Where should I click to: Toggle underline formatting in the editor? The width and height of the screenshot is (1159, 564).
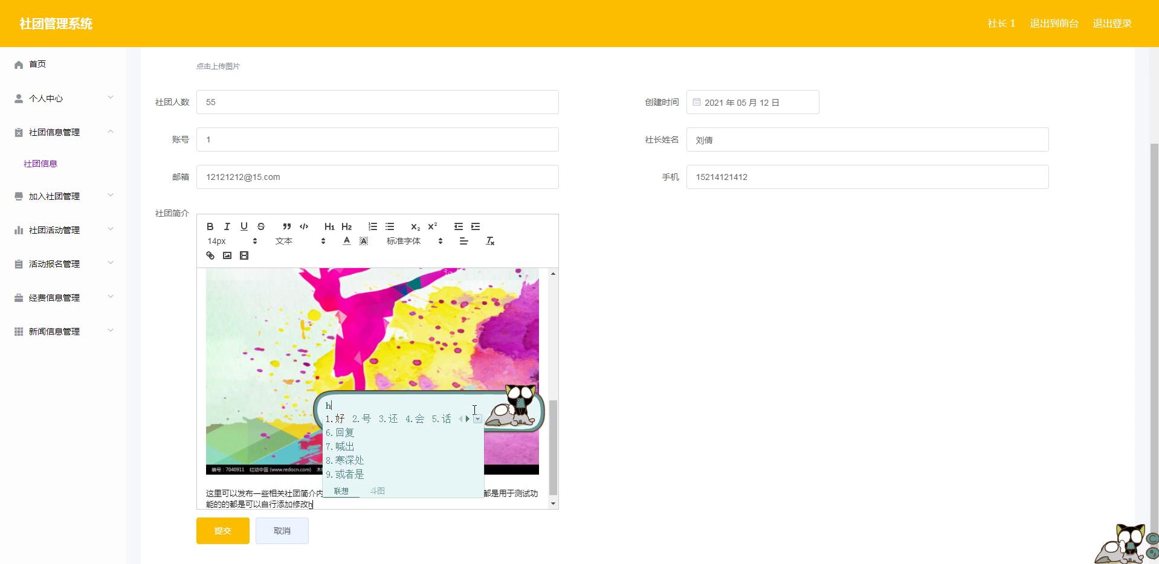(x=244, y=226)
